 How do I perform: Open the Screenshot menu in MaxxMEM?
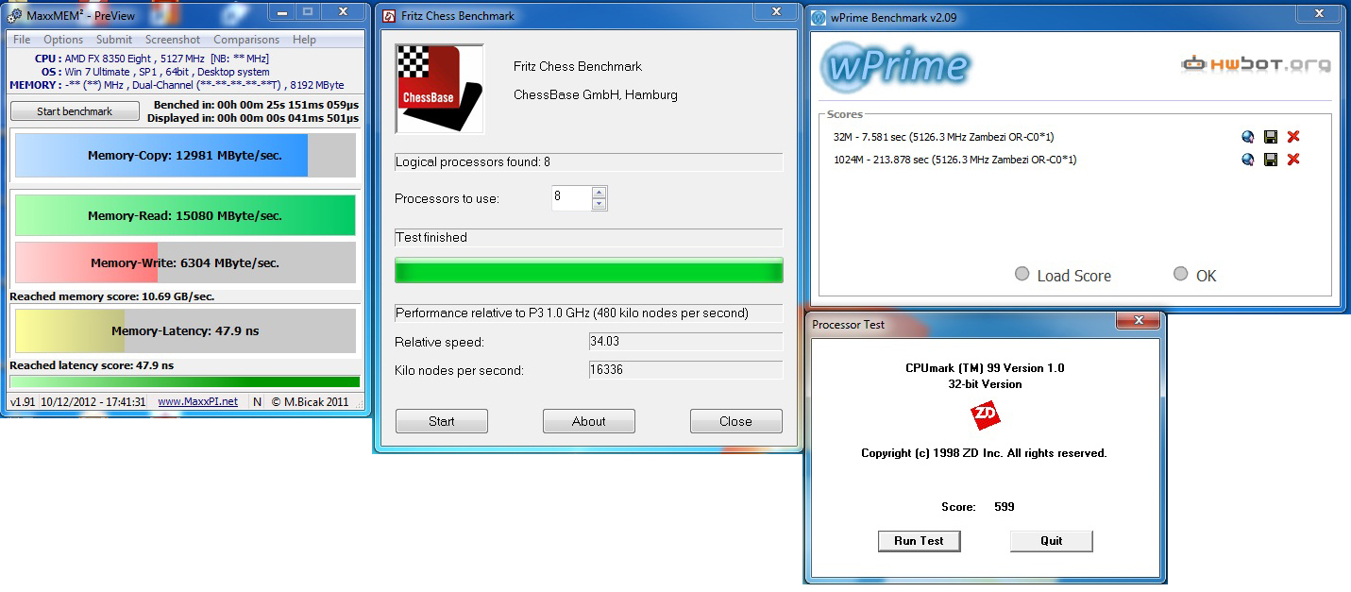[173, 40]
